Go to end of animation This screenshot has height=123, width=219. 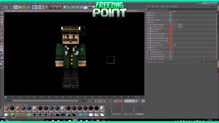click(111, 101)
